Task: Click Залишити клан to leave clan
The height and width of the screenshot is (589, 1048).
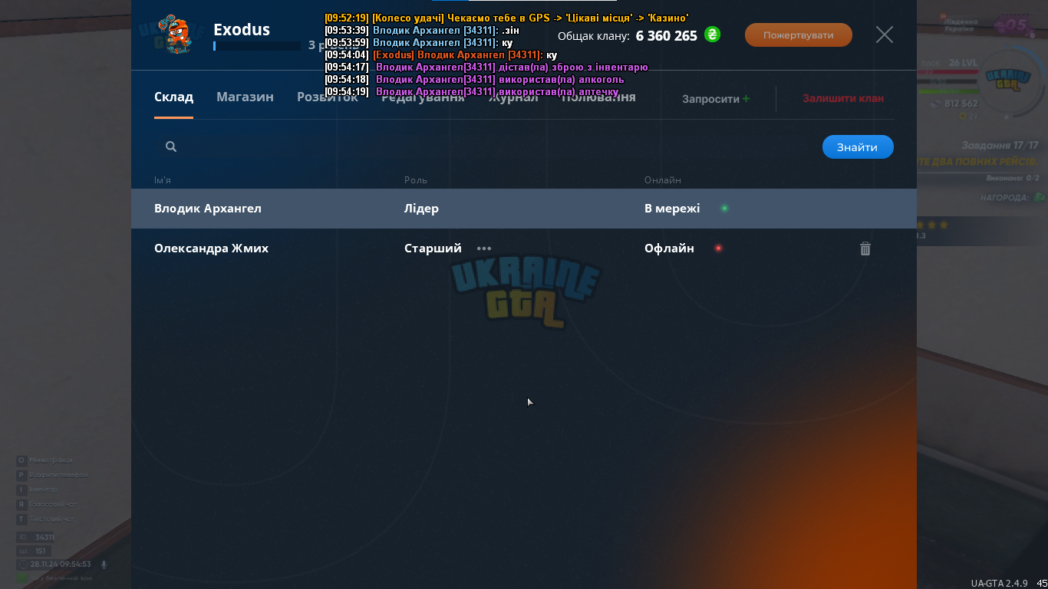Action: point(843,98)
